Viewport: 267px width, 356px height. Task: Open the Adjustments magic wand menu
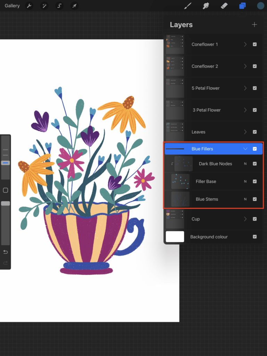(x=44, y=6)
